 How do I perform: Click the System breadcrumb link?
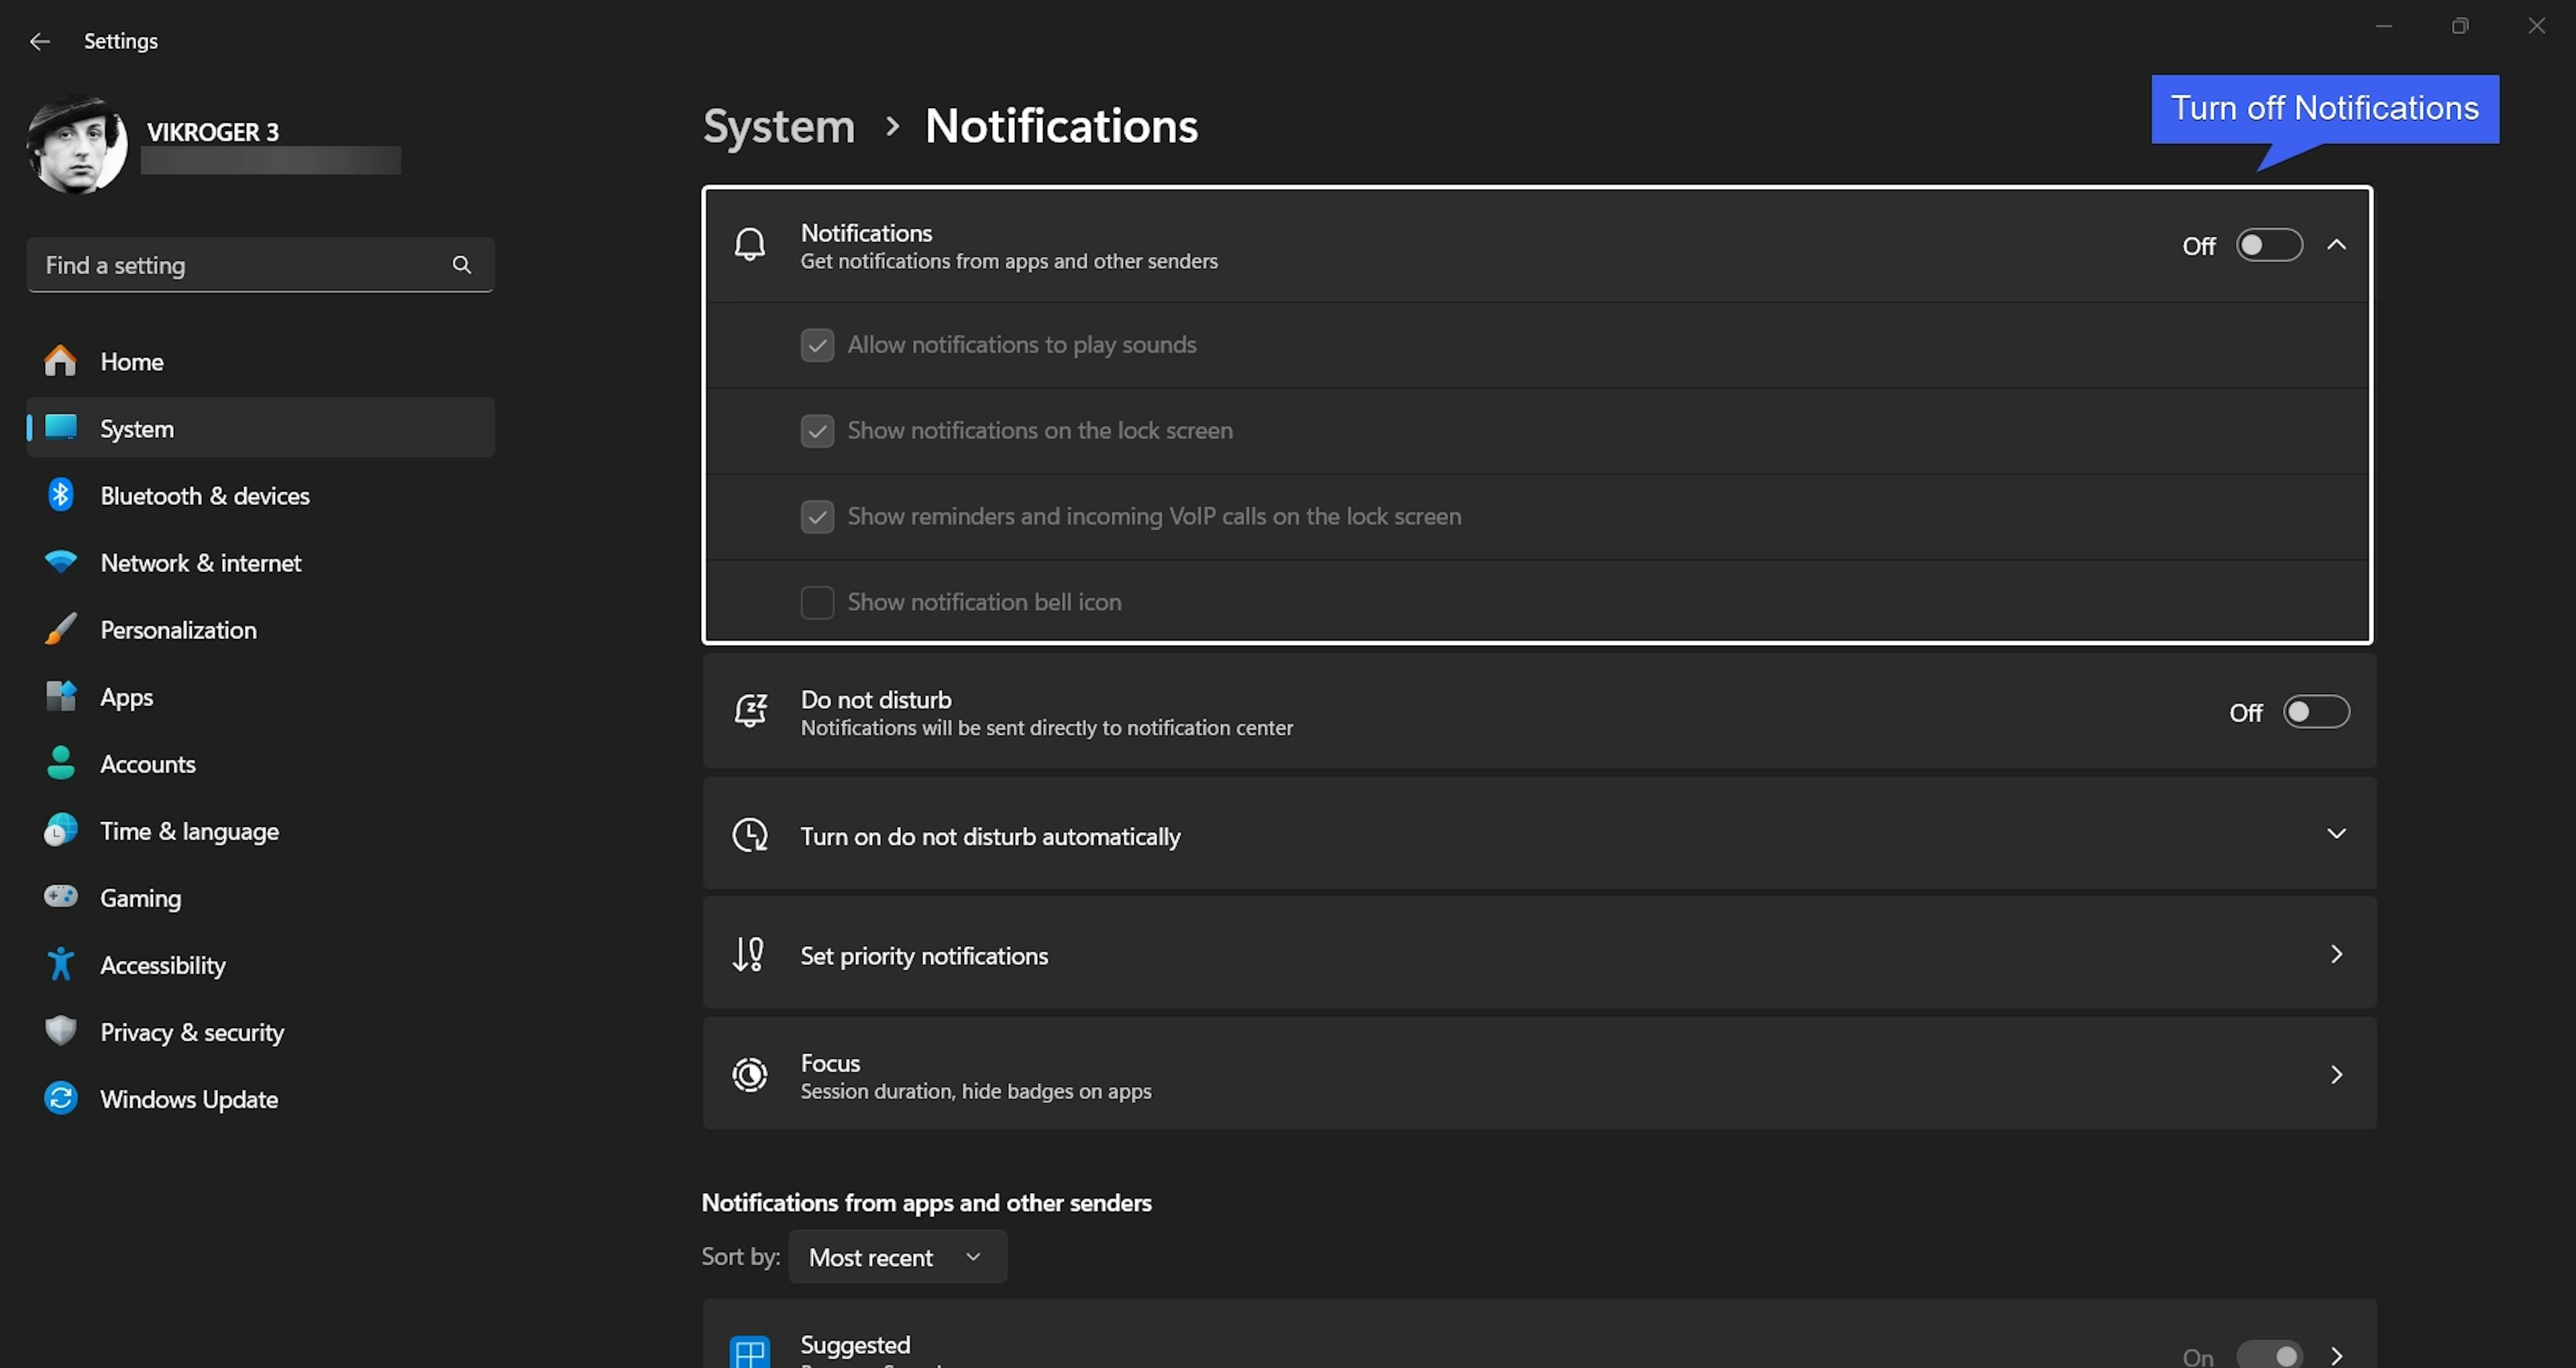tap(778, 126)
